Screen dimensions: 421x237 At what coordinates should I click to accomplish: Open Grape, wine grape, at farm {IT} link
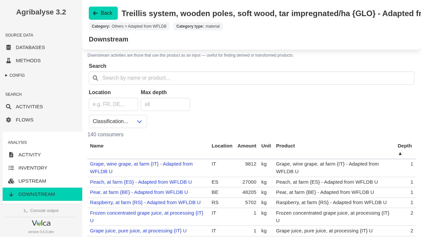click(141, 168)
